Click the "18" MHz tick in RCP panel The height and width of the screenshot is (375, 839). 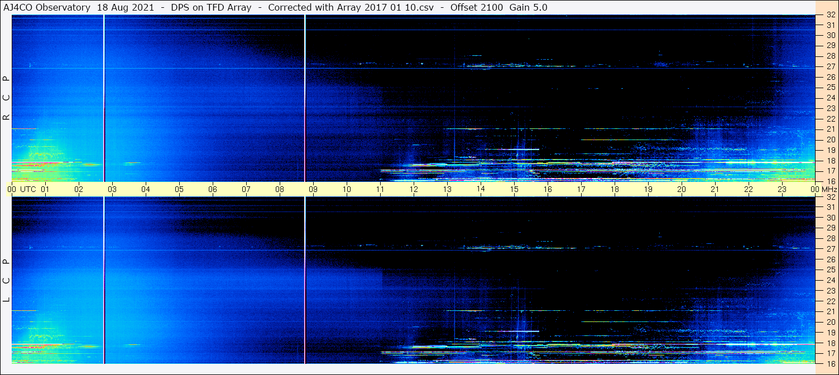click(x=830, y=161)
